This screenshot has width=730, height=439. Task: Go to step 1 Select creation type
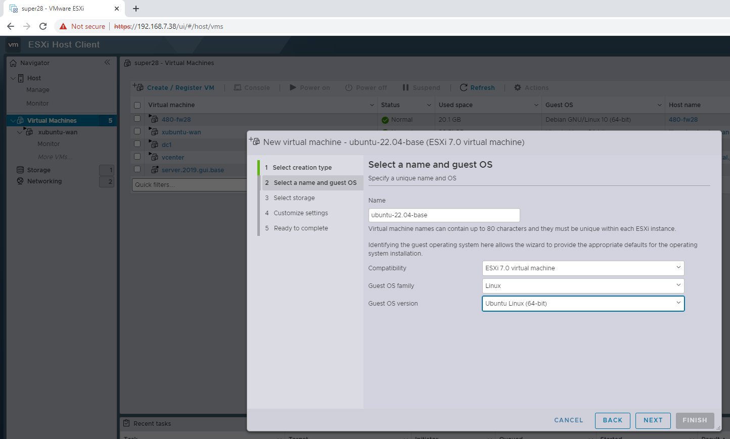(x=310, y=168)
